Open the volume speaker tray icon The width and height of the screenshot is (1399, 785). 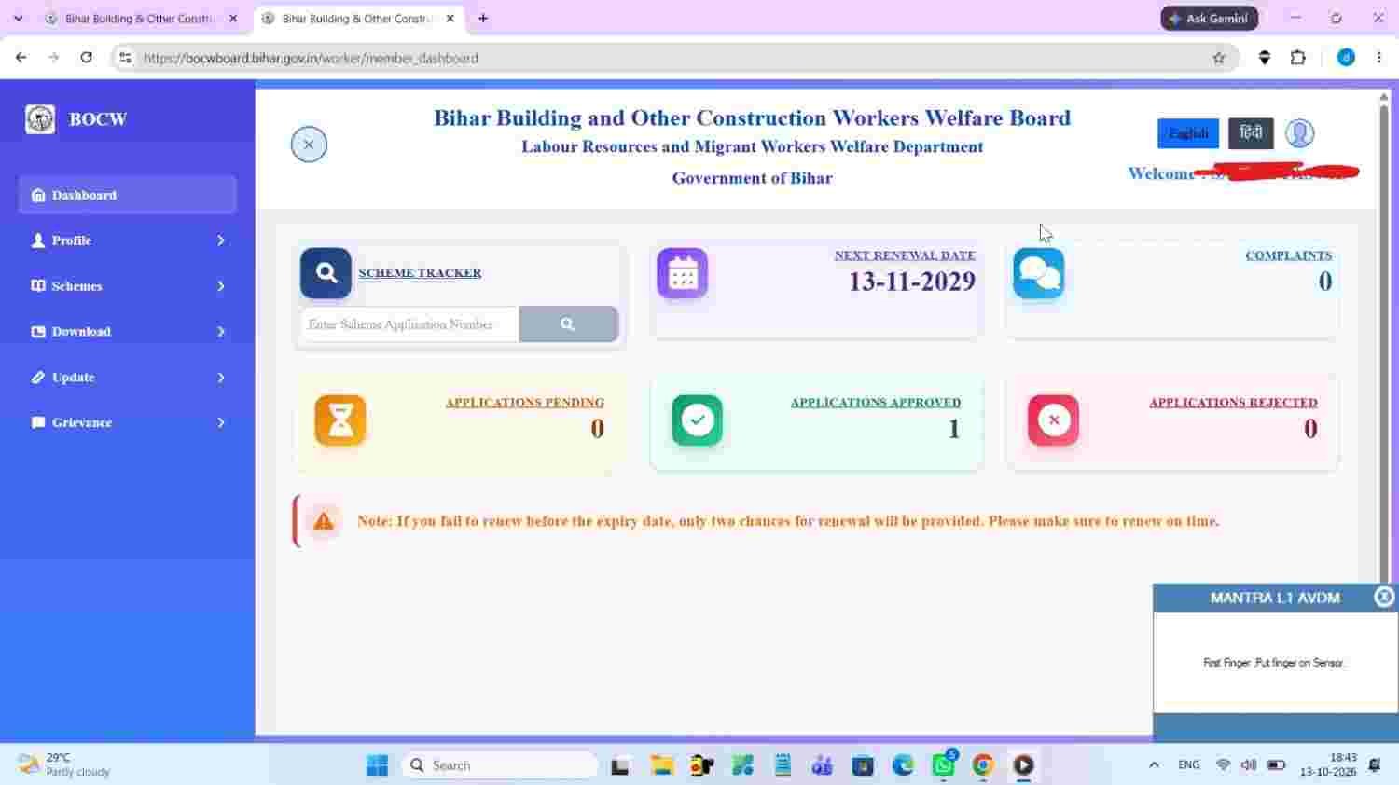point(1249,765)
